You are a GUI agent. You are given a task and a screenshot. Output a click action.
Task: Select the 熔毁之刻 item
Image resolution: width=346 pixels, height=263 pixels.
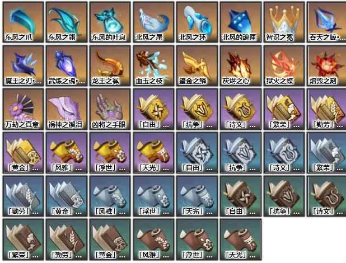click(x=326, y=65)
